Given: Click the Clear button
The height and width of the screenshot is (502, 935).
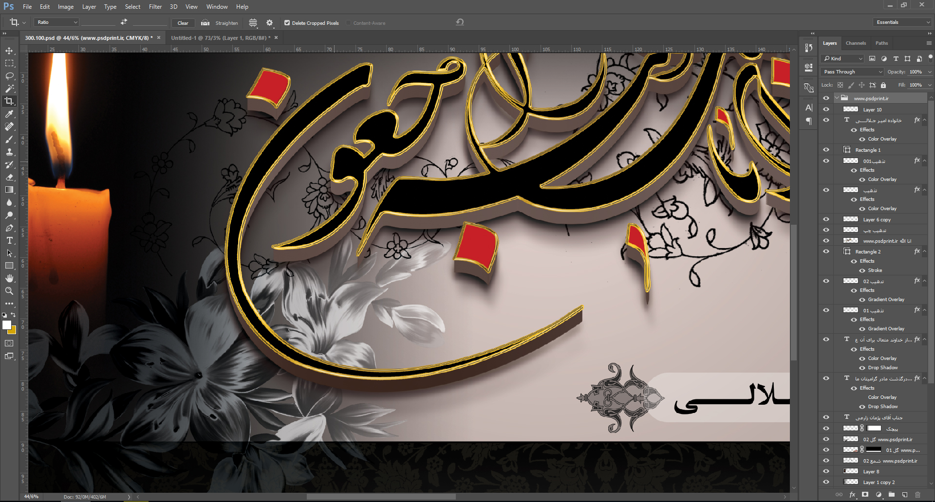Looking at the screenshot, I should [183, 23].
